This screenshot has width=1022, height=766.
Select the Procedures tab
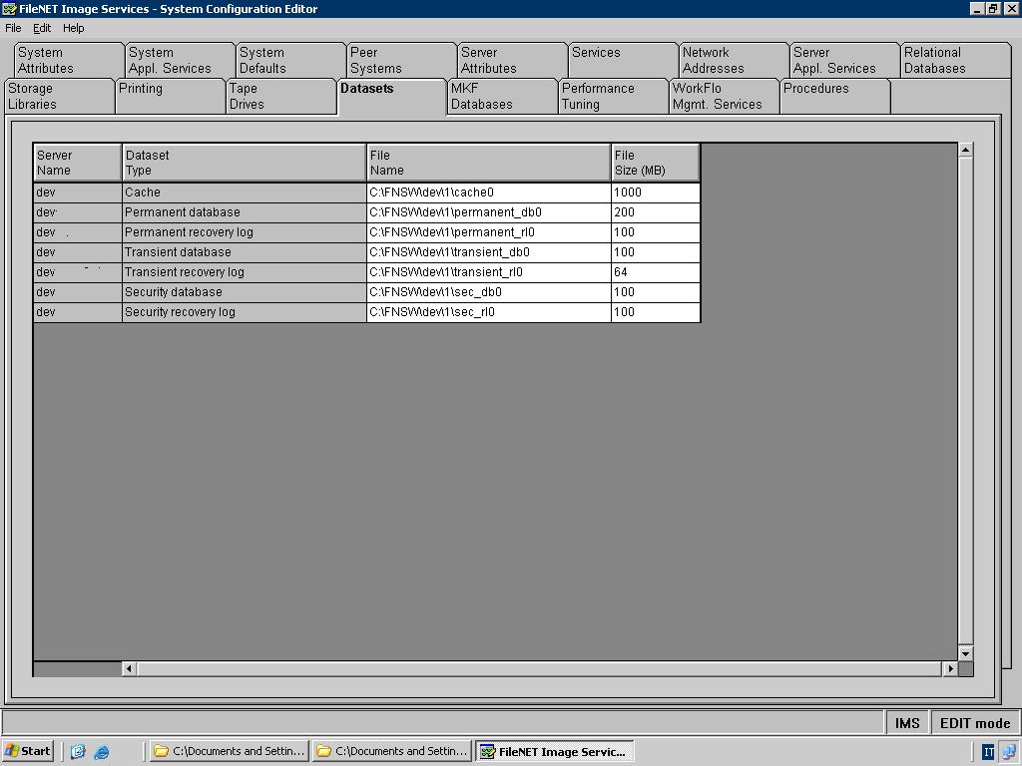(835, 97)
